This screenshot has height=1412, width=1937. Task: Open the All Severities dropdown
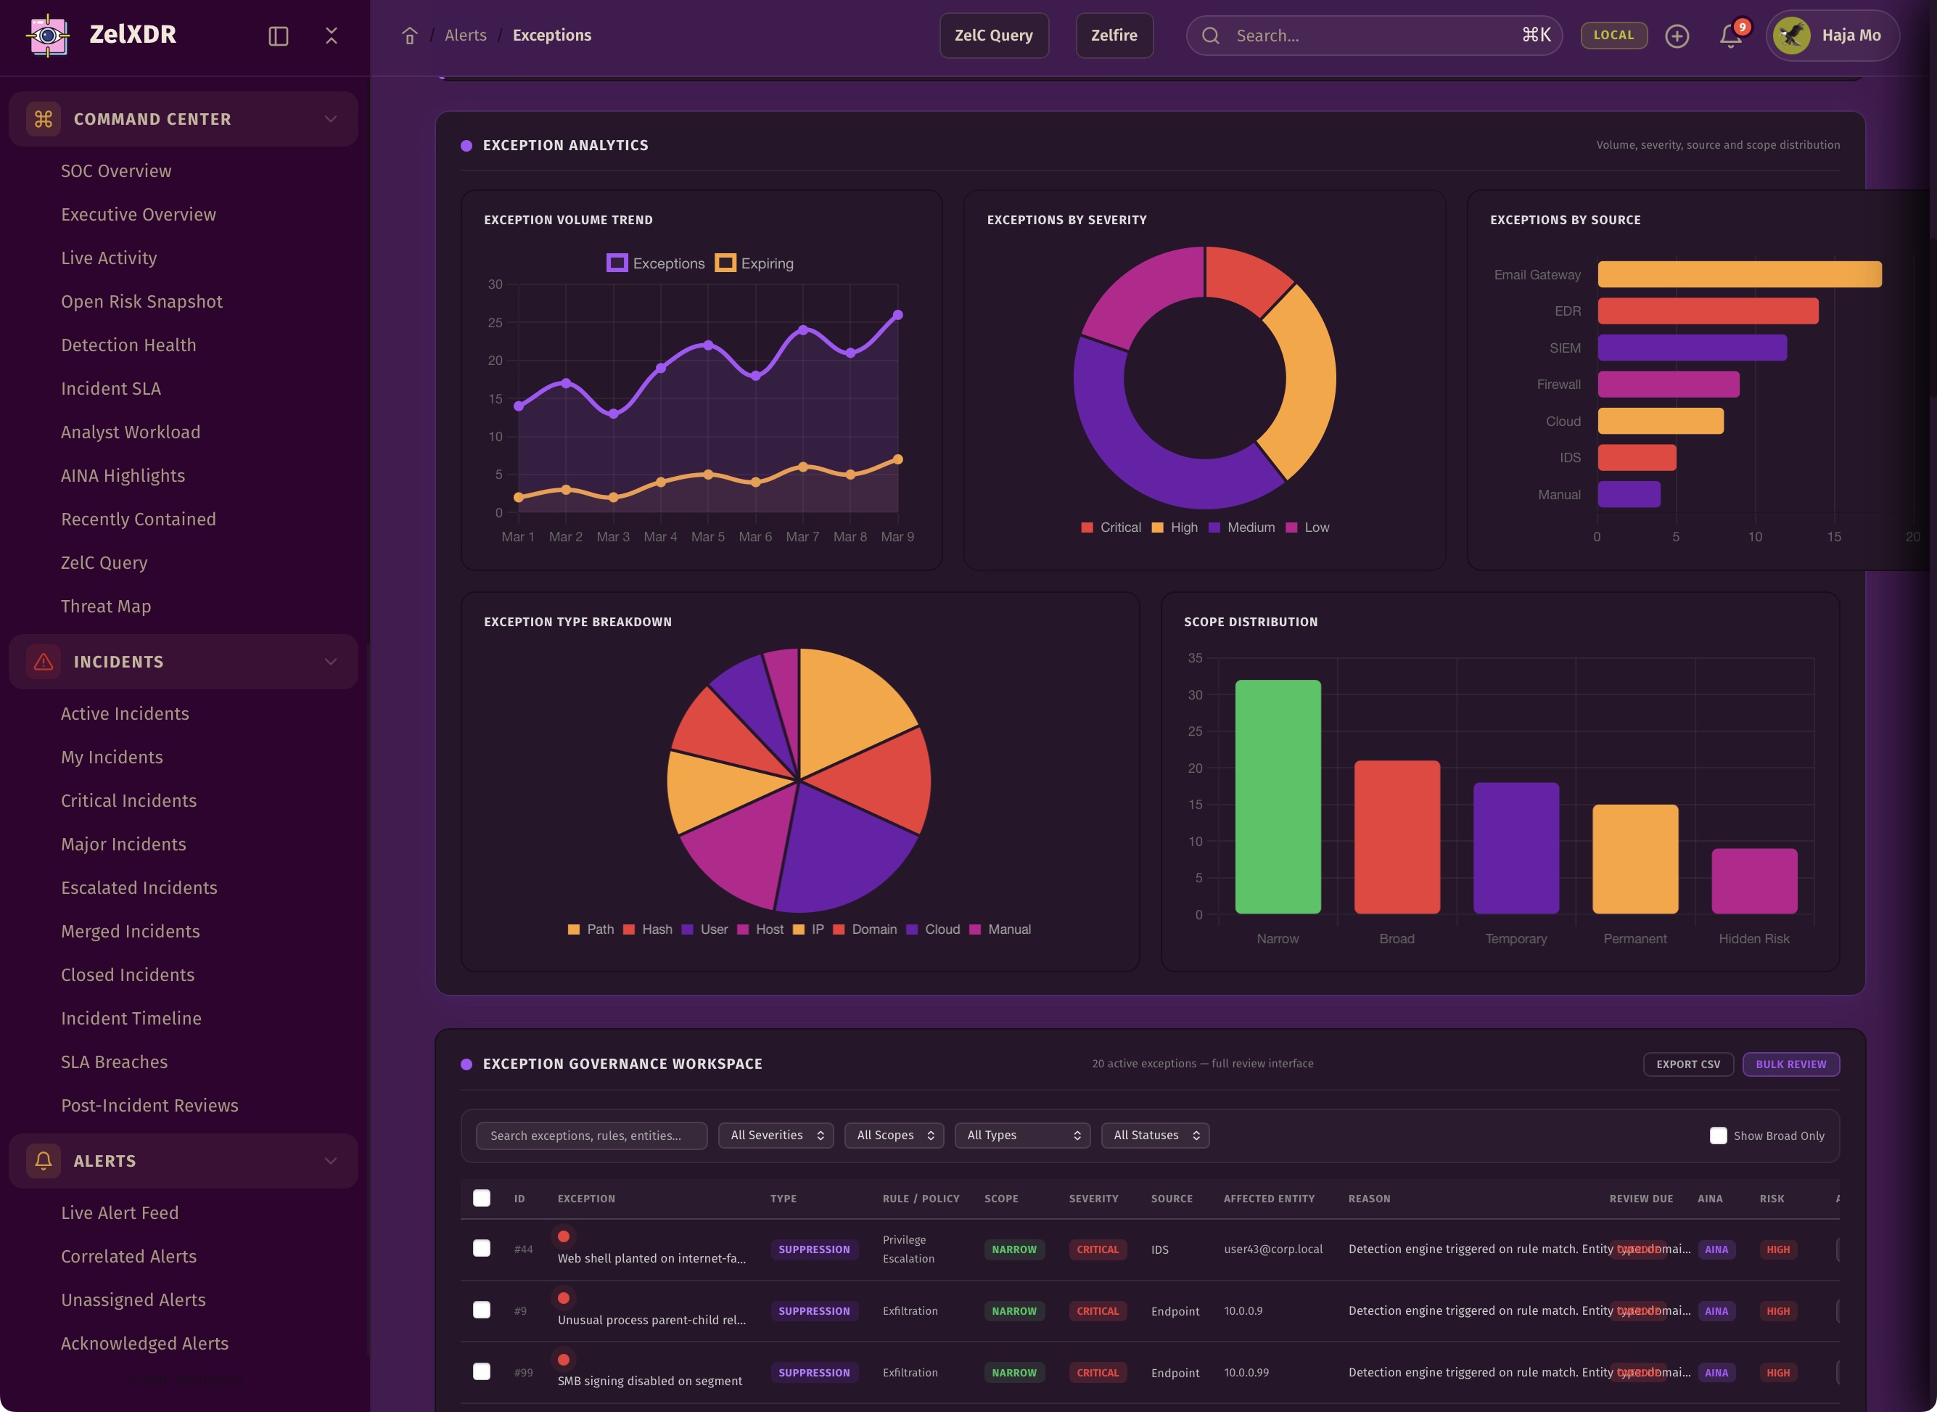[776, 1135]
